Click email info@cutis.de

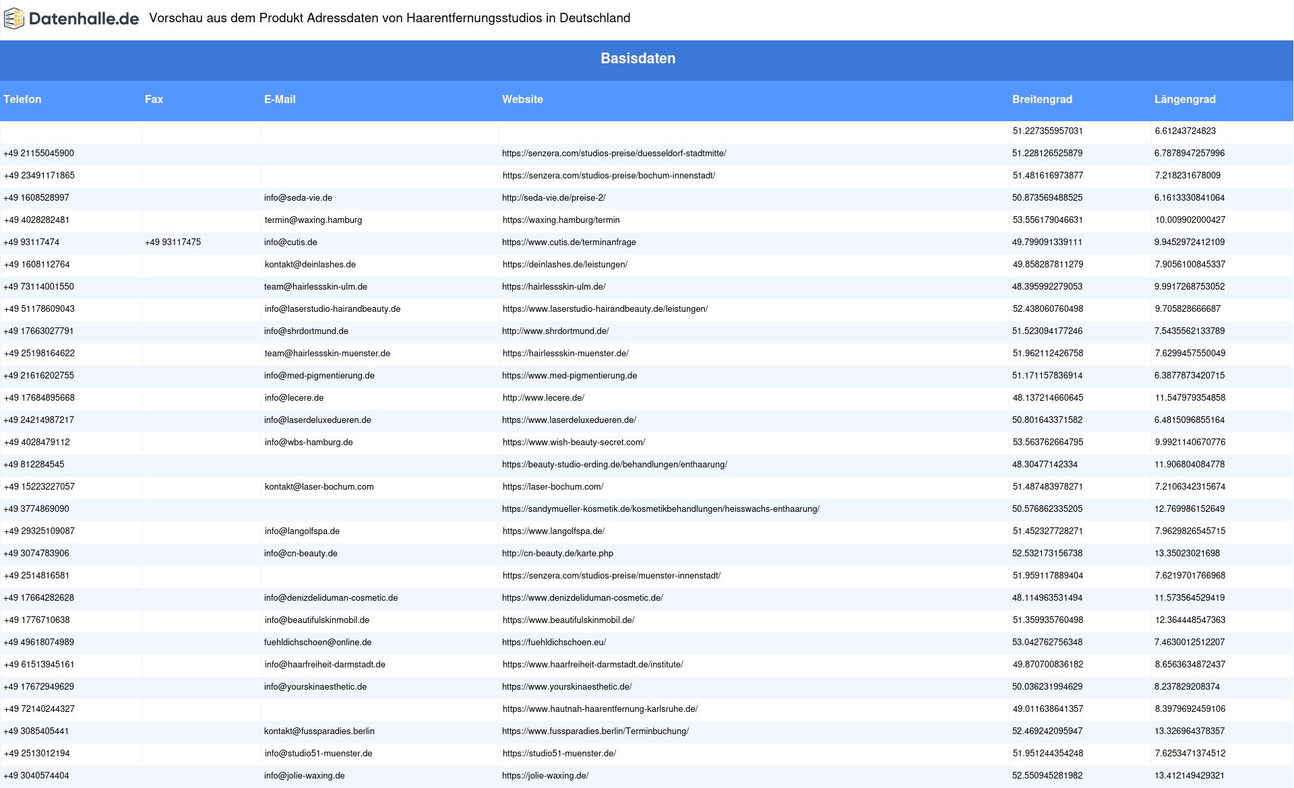pyautogui.click(x=290, y=242)
